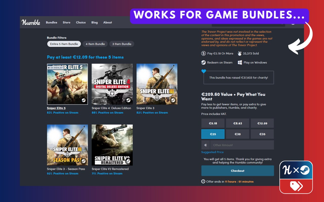The image size is (324, 202).
Task: Click the Humble x Steam extension logo
Action: [296, 177]
